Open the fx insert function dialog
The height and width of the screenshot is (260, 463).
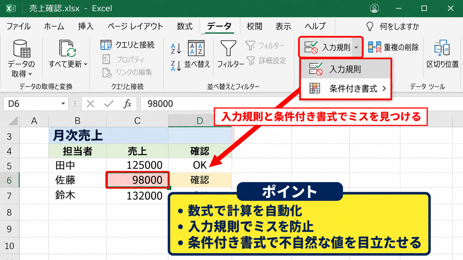(127, 104)
